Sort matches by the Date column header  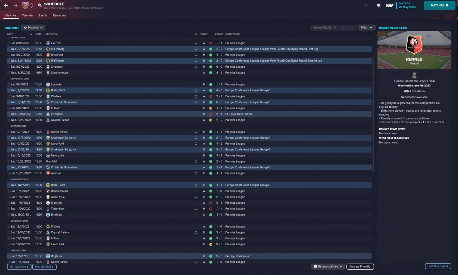click(x=10, y=34)
